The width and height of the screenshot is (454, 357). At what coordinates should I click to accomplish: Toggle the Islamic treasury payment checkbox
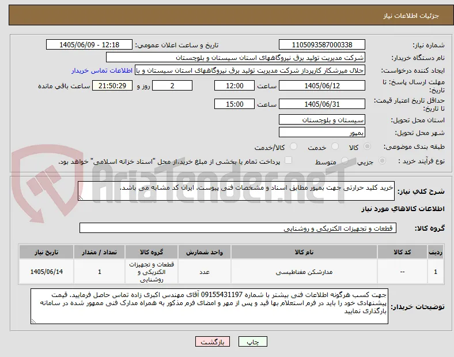288,160
